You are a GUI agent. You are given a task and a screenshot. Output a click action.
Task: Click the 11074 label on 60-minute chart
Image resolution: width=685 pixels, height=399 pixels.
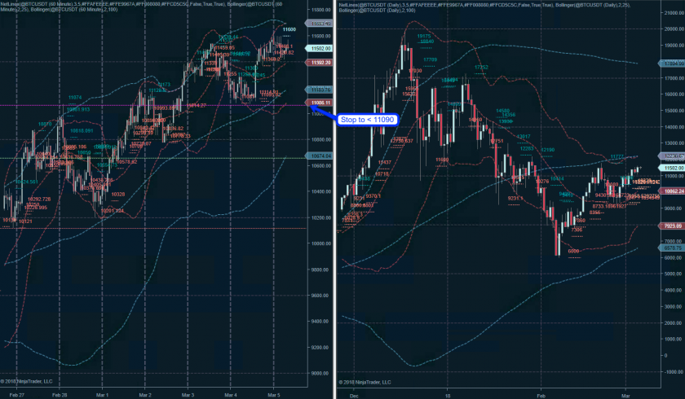[75, 97]
